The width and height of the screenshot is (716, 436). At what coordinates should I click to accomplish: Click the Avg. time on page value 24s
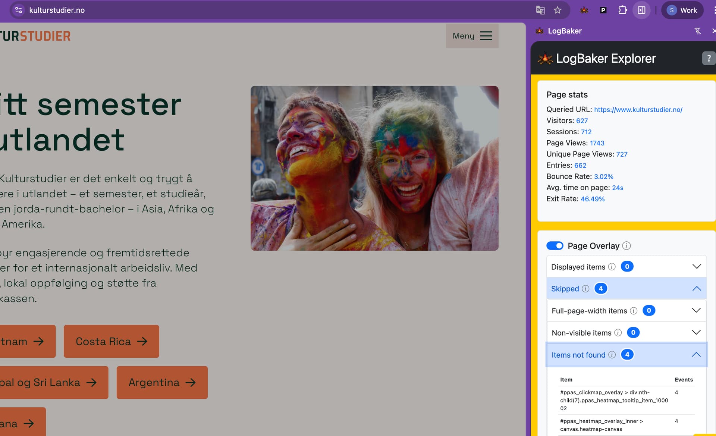(618, 188)
